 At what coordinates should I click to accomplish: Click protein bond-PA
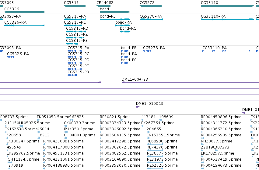tap(125, 57)
